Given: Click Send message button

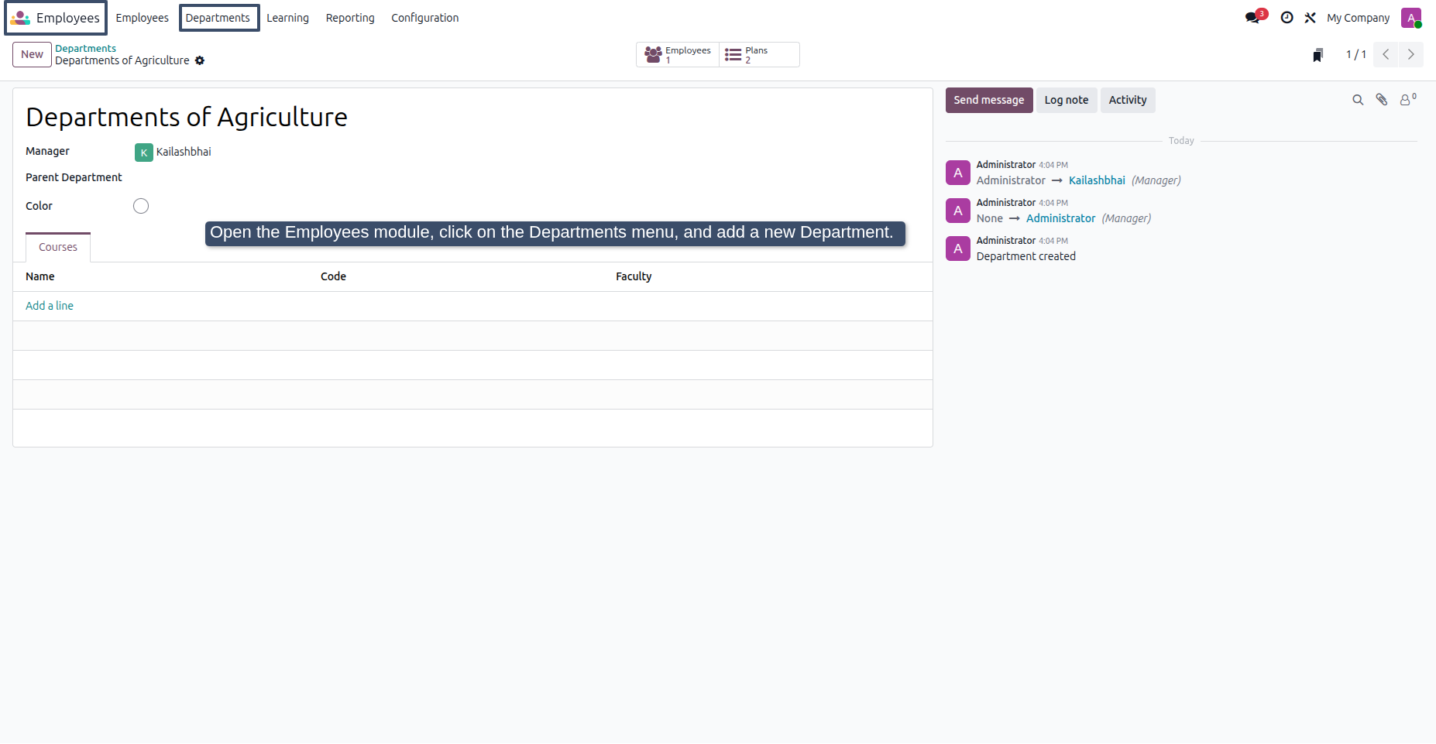Looking at the screenshot, I should [989, 100].
